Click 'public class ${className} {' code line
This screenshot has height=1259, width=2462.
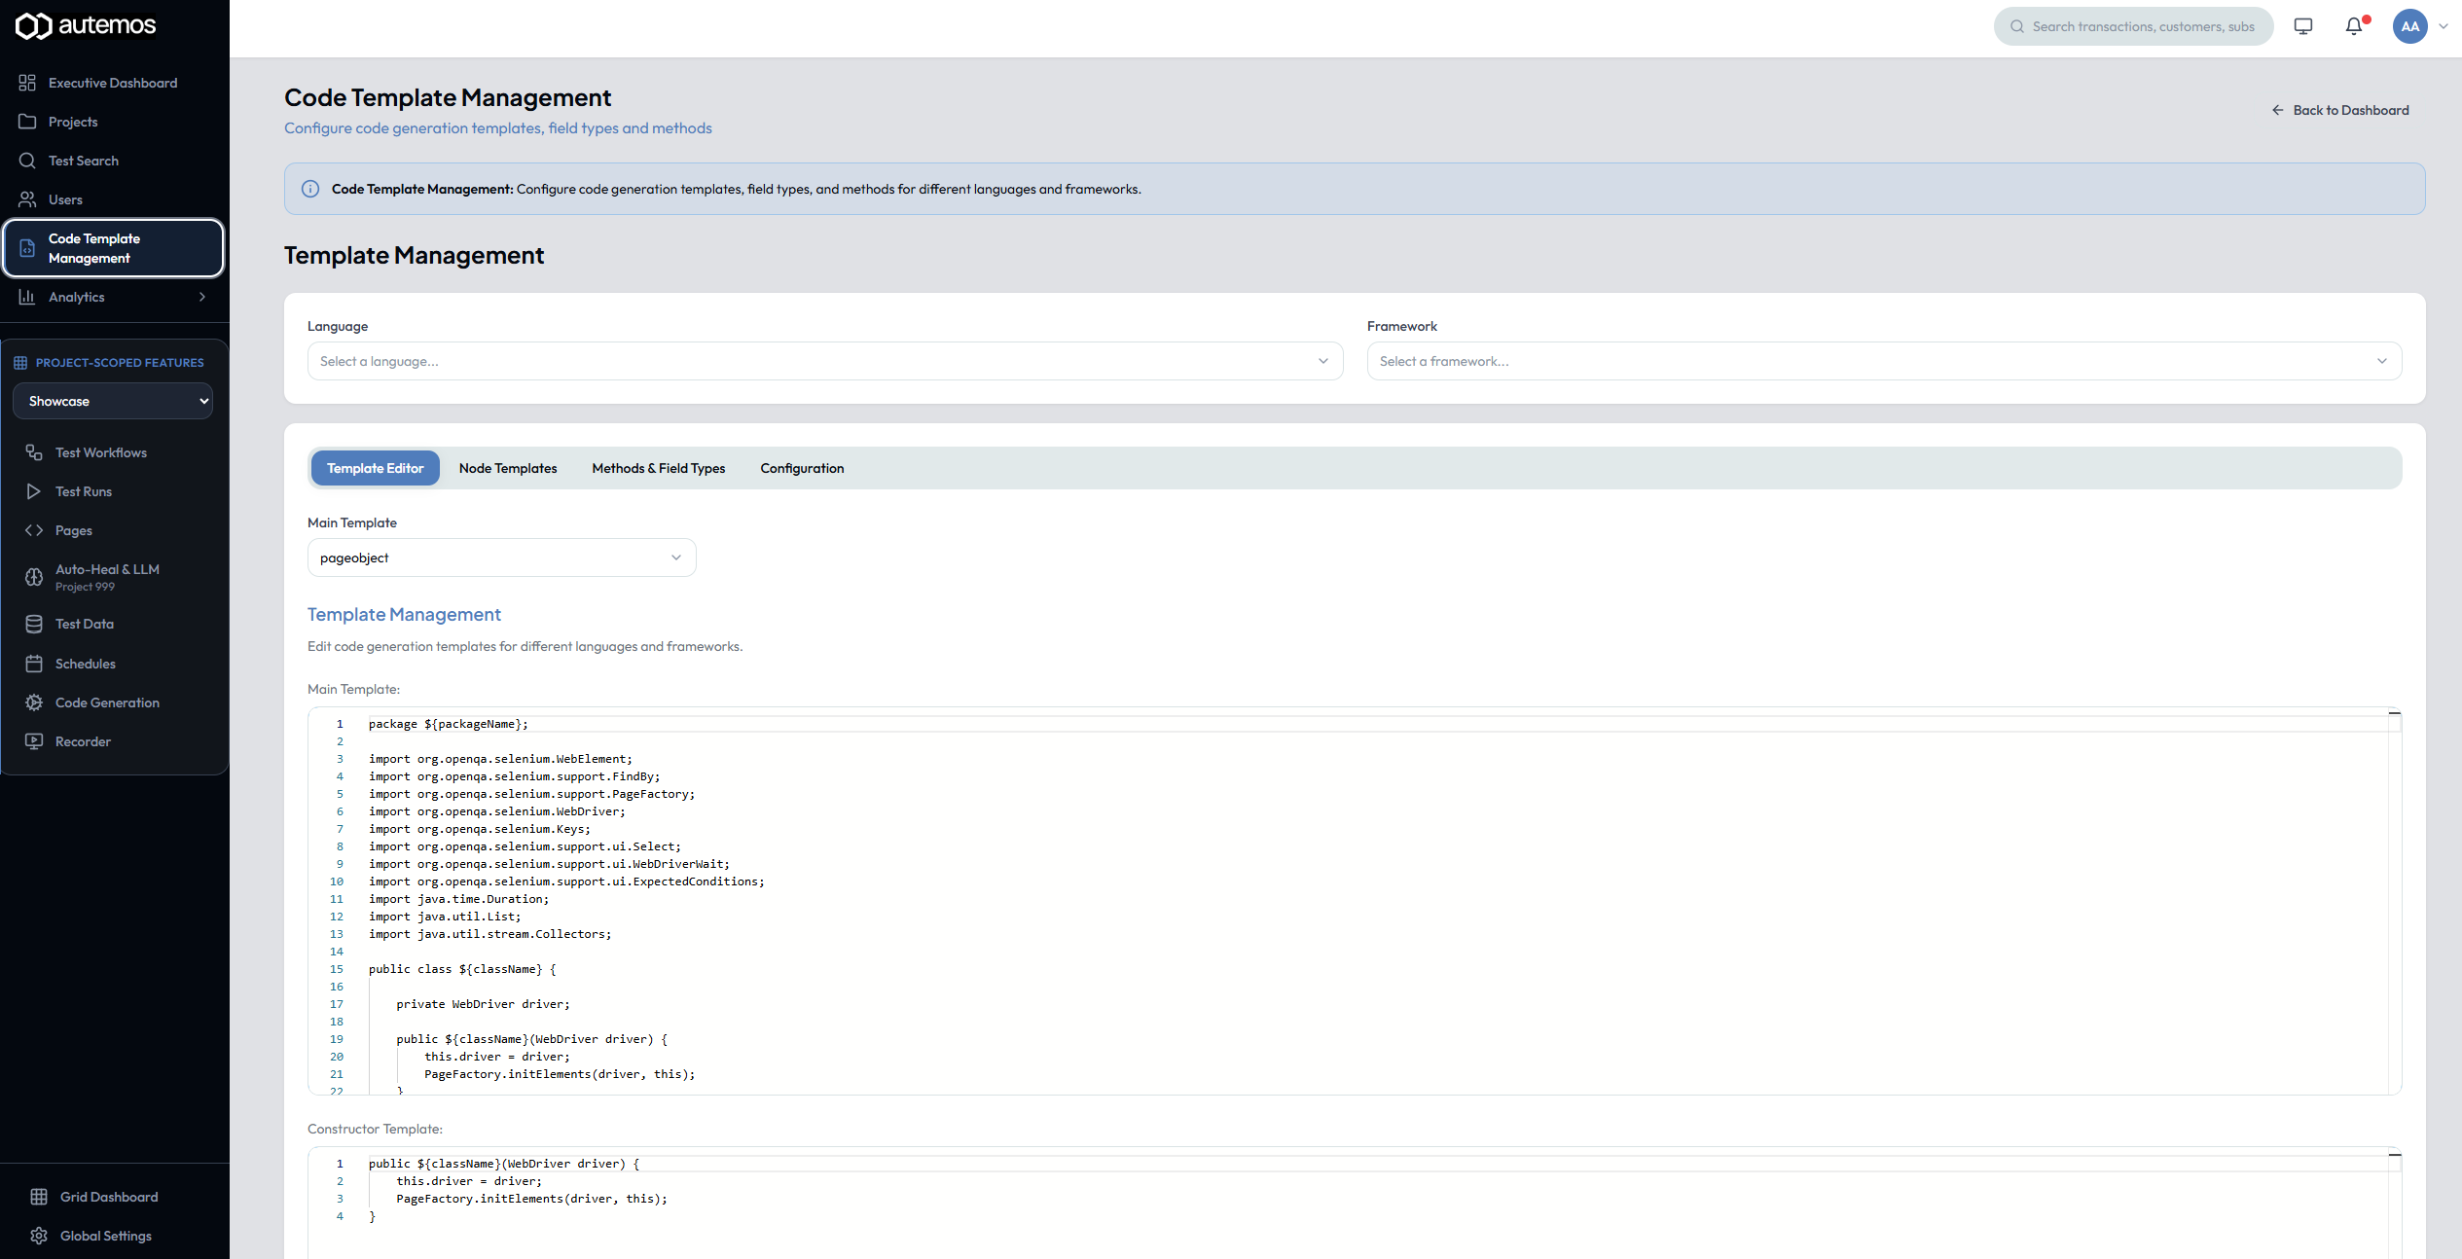[x=462, y=969]
